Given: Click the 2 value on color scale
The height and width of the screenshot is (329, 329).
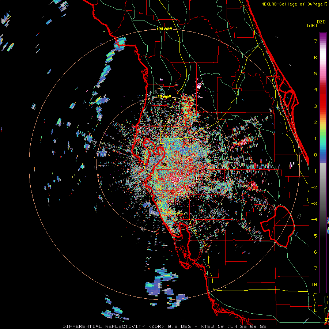Looking at the screenshot, I should [x=315, y=122].
